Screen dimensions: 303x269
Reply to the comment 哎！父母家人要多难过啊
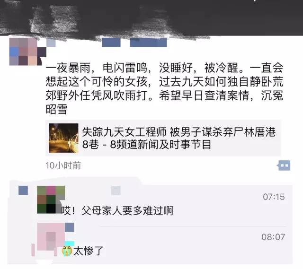coord(117,210)
